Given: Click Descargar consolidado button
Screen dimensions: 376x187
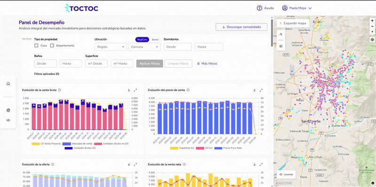Looking at the screenshot, I should tap(242, 27).
